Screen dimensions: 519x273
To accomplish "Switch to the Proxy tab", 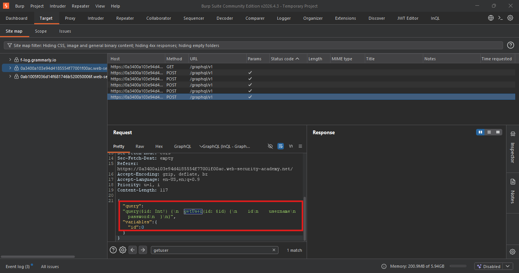I will coord(70,18).
